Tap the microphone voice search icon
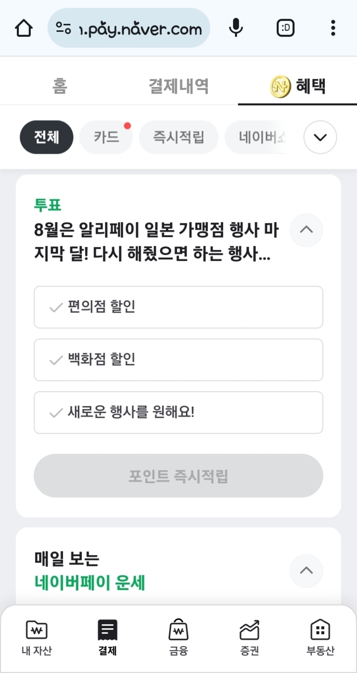Viewport: 357px width, 673px height. pyautogui.click(x=236, y=28)
